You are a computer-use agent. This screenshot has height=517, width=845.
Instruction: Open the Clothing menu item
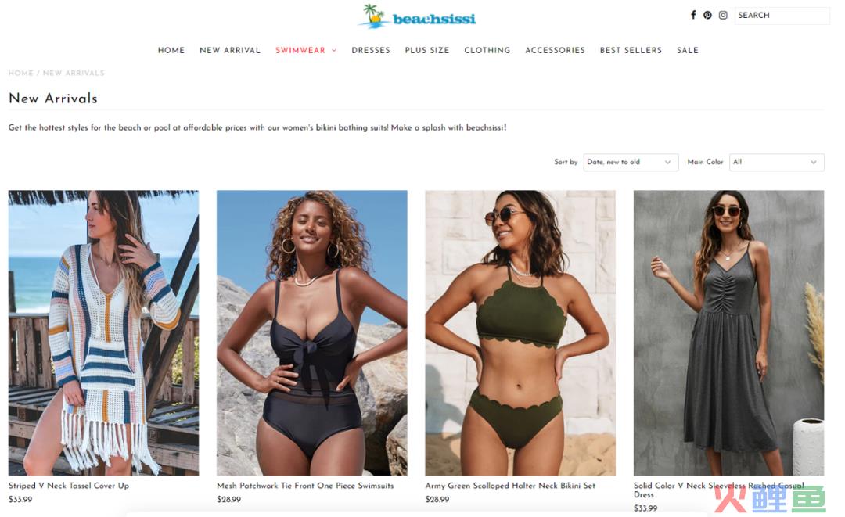pos(487,50)
